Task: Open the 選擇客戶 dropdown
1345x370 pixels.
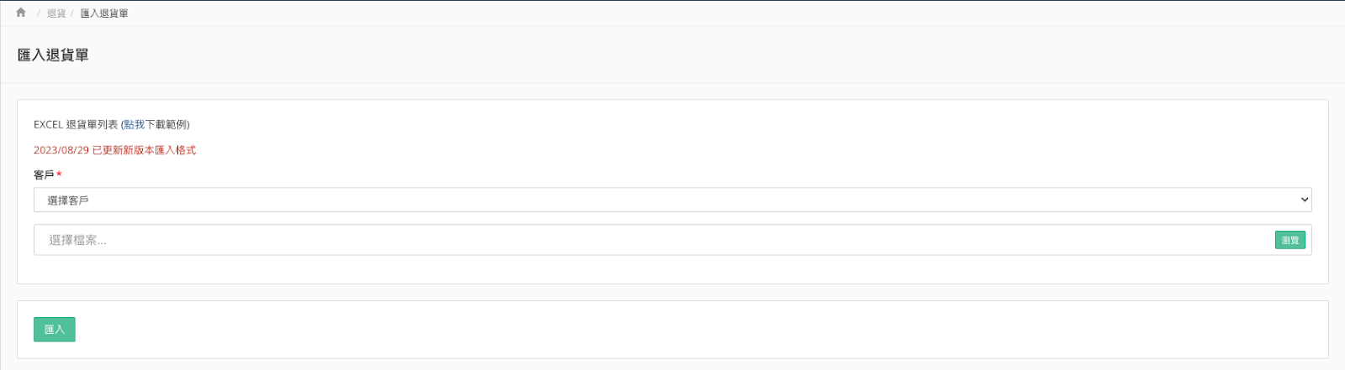Action: point(672,200)
